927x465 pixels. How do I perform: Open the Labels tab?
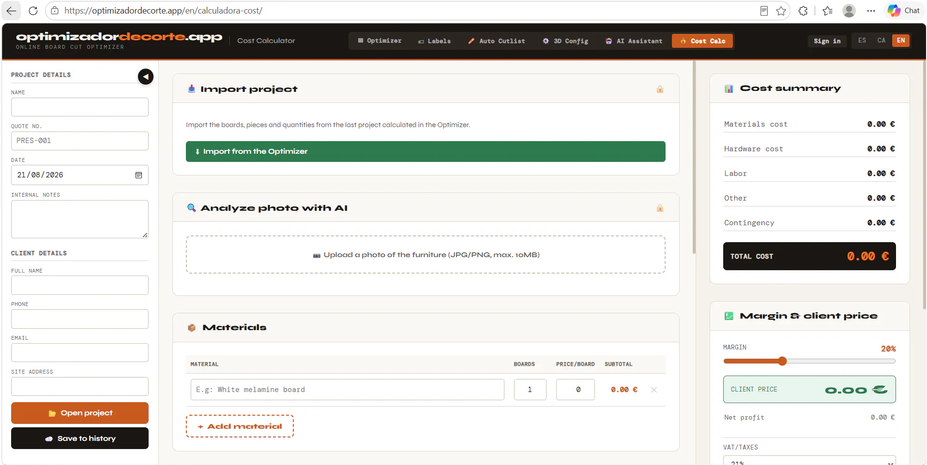pyautogui.click(x=434, y=41)
